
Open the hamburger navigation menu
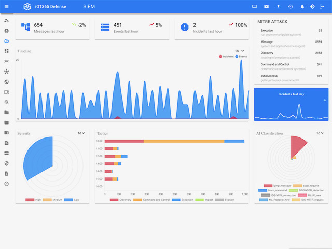pyautogui.click(x=6, y=7)
